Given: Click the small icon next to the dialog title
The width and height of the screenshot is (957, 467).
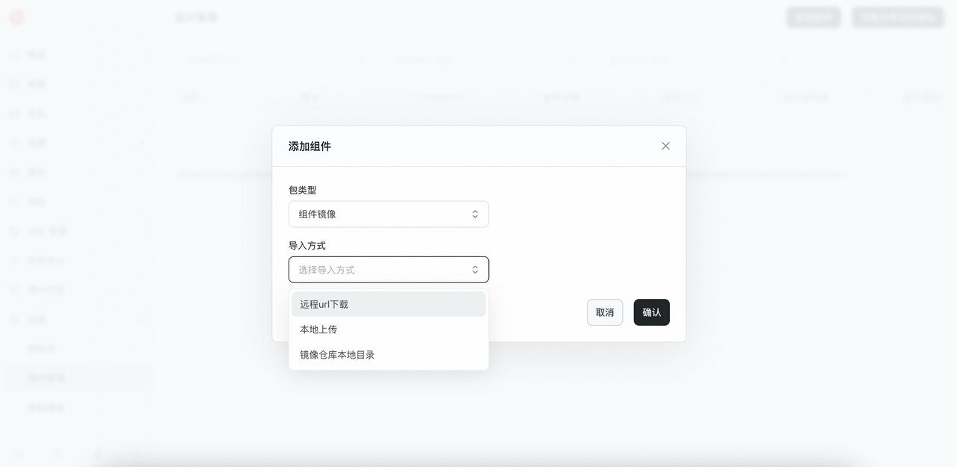Looking at the screenshot, I should pyautogui.click(x=665, y=146).
